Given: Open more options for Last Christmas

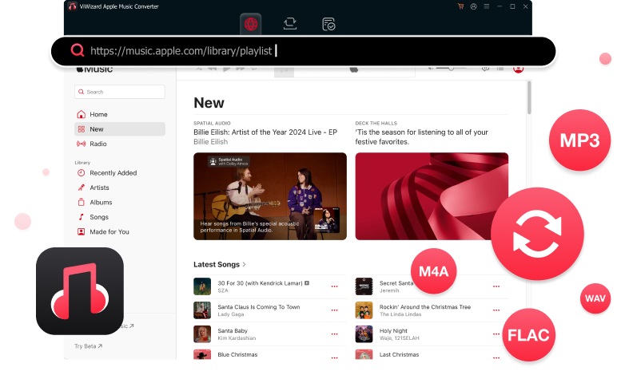Looking at the screenshot, I should (496, 357).
